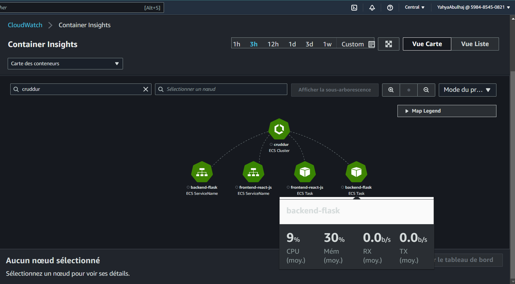Viewport: 515px width, 284px height.
Task: Zoom in on the map
Action: [391, 90]
